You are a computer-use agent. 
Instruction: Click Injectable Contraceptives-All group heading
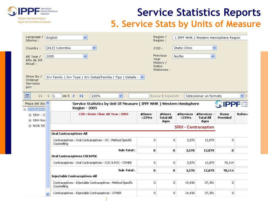[74, 176]
